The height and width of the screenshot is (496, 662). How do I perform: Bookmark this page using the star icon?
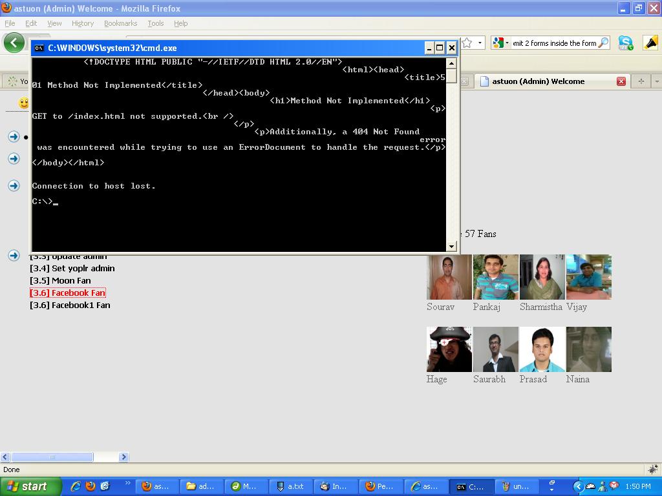click(x=467, y=43)
